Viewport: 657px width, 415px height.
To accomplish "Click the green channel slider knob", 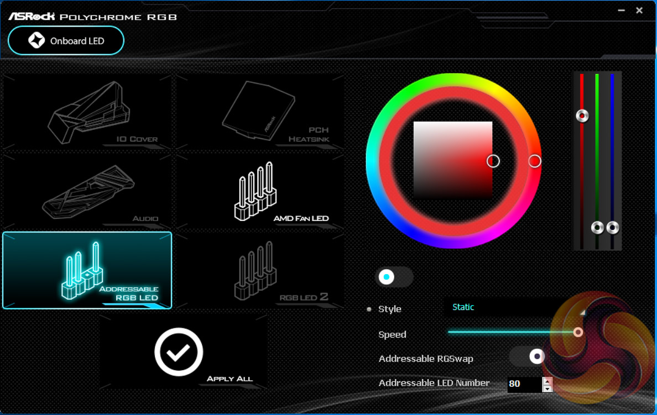I will pyautogui.click(x=597, y=228).
